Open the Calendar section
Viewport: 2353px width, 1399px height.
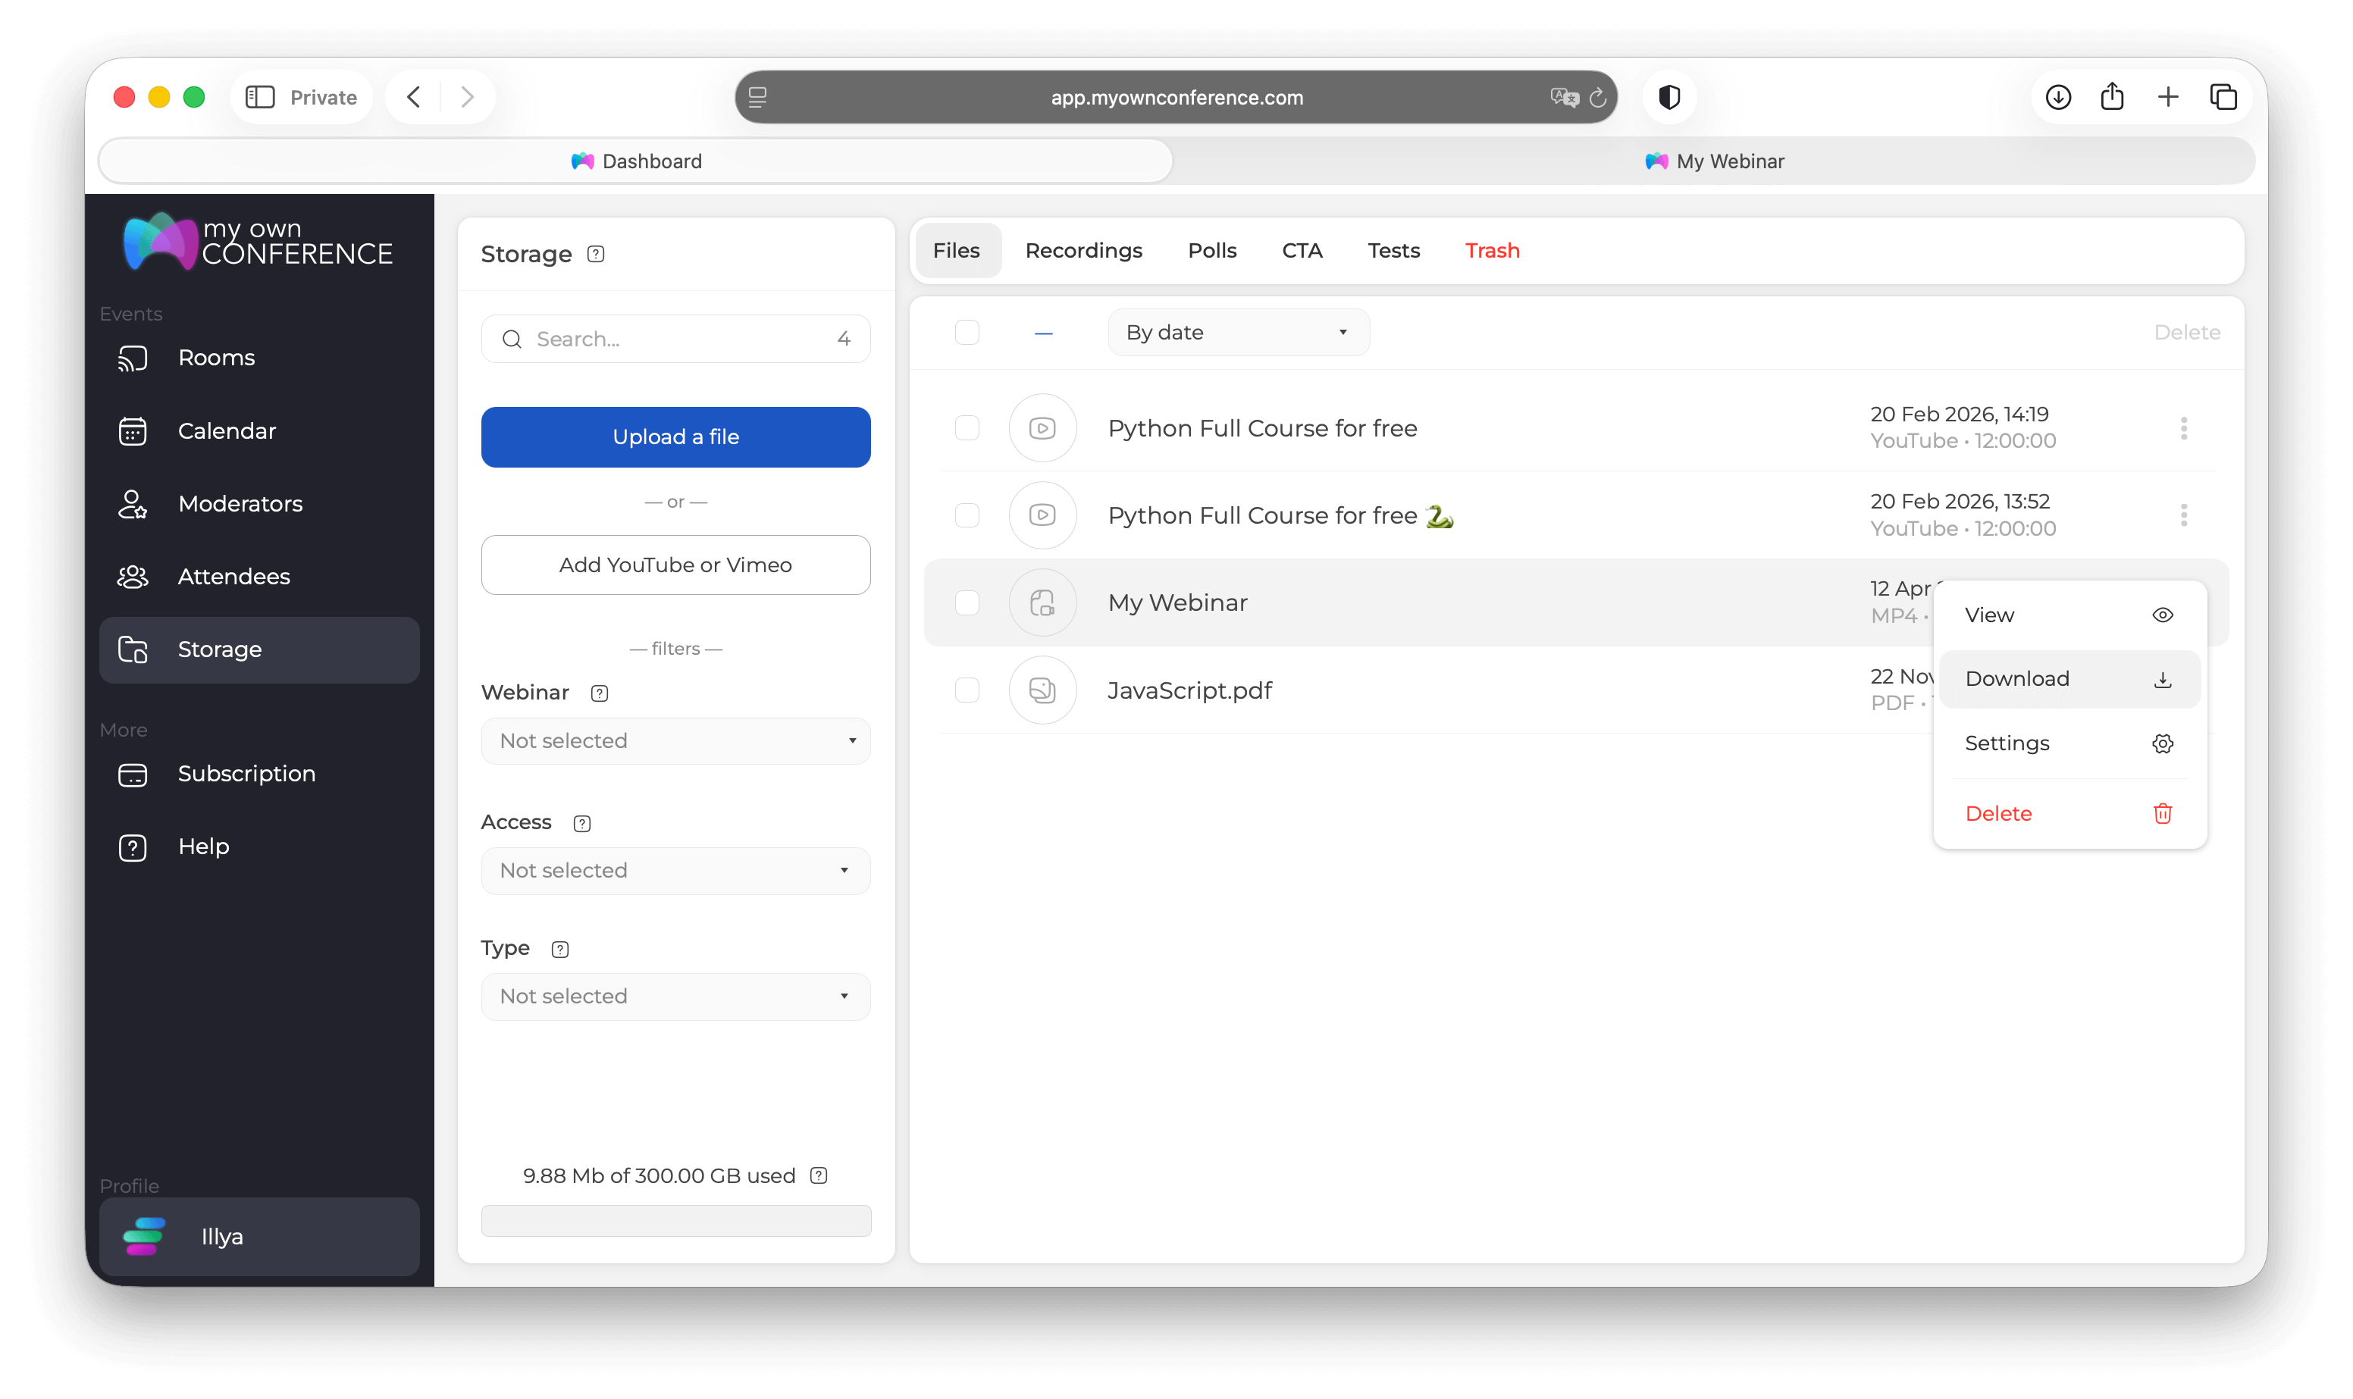click(224, 430)
